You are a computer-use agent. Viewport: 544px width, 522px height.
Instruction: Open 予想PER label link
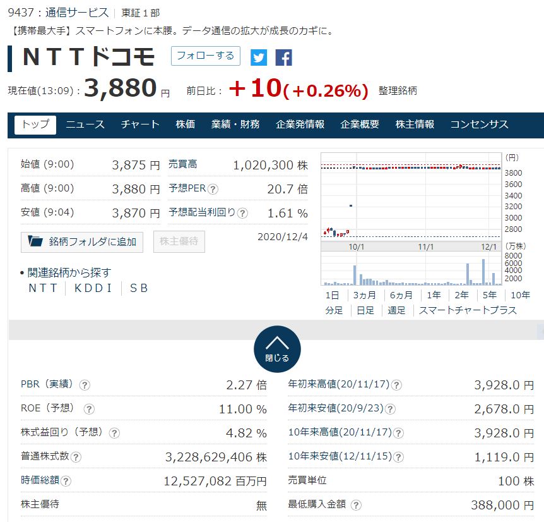click(187, 188)
